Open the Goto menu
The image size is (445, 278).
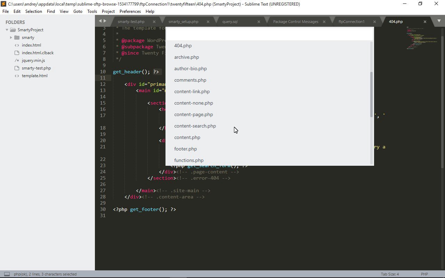(78, 11)
